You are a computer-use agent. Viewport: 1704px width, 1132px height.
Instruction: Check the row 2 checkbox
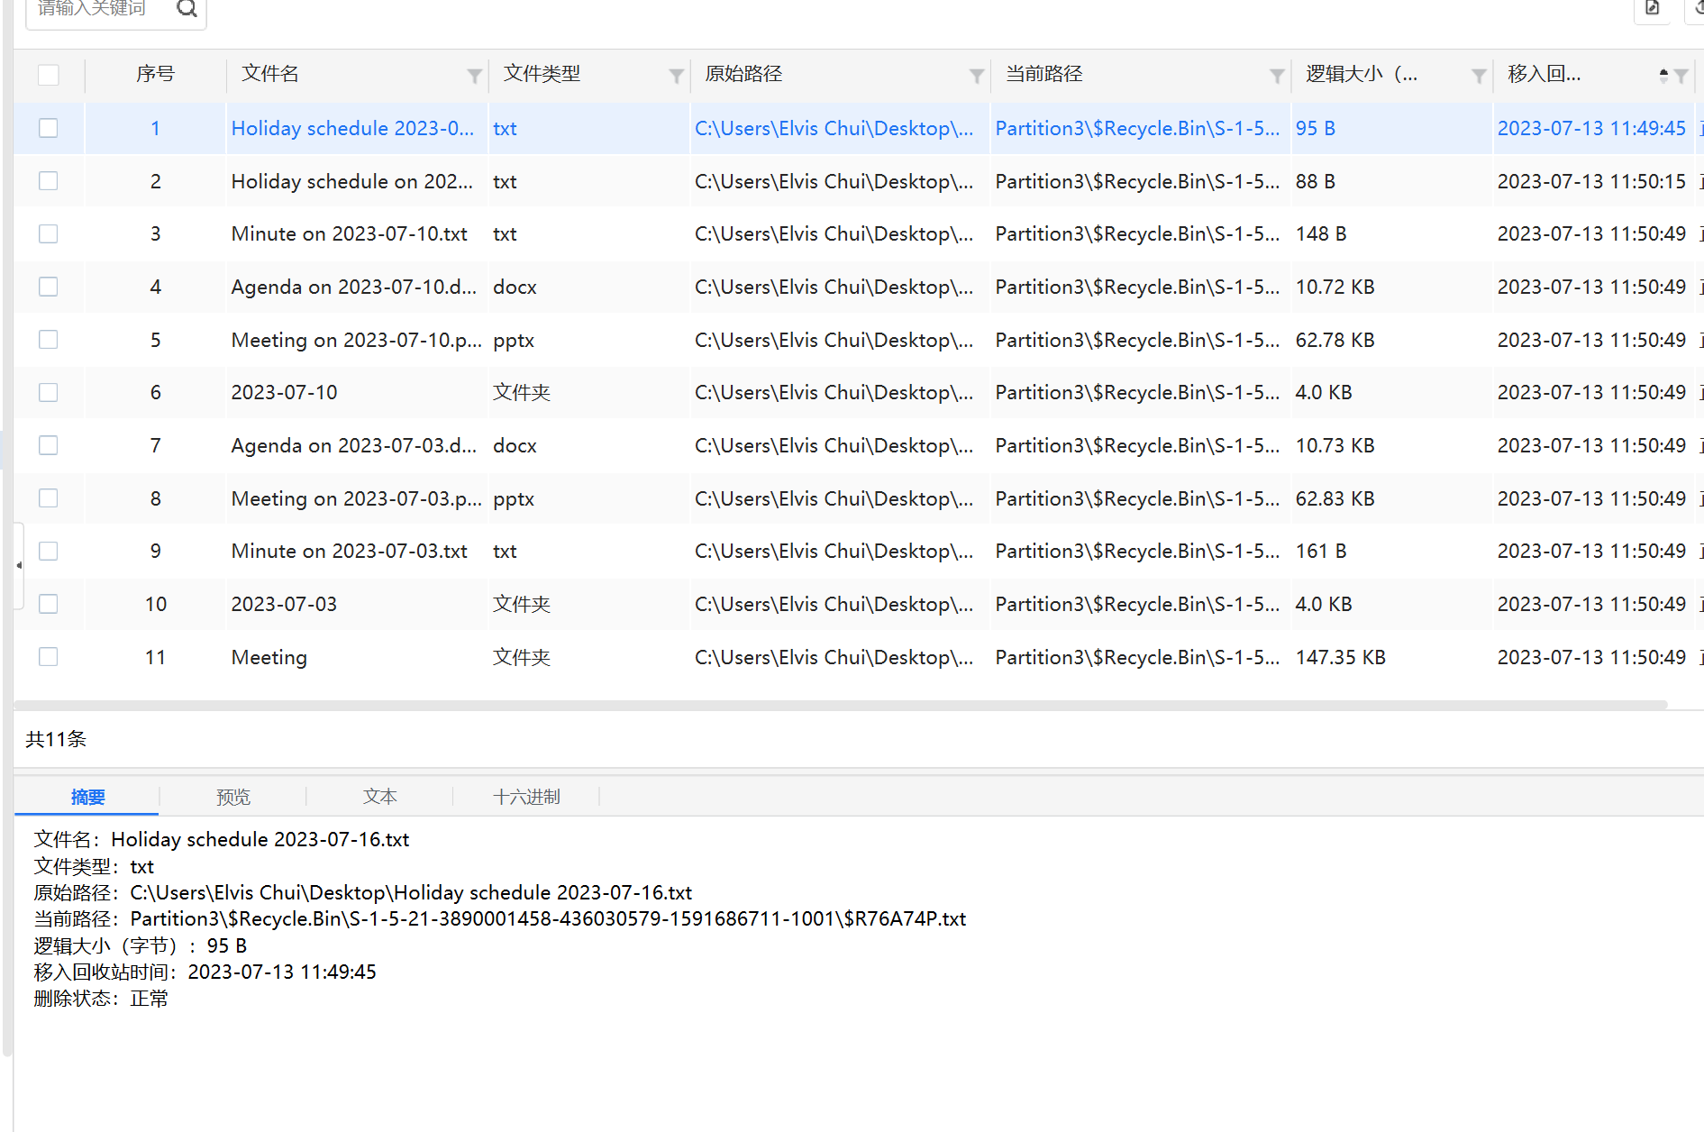click(49, 181)
